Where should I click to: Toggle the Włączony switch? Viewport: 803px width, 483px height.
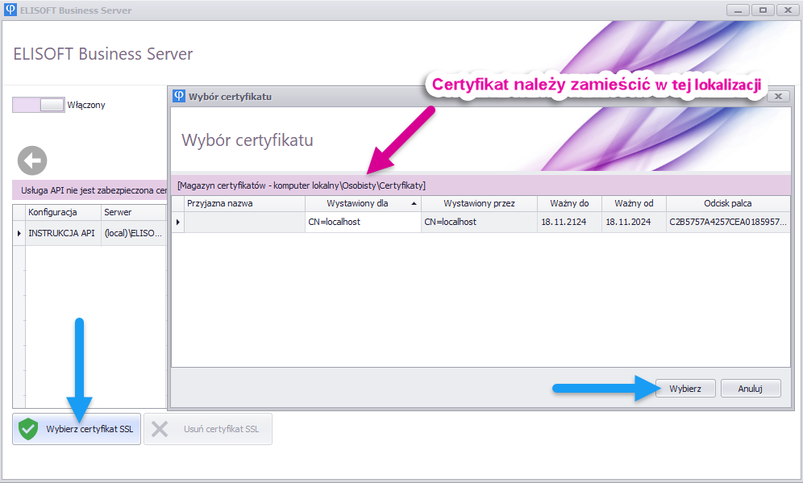point(38,105)
